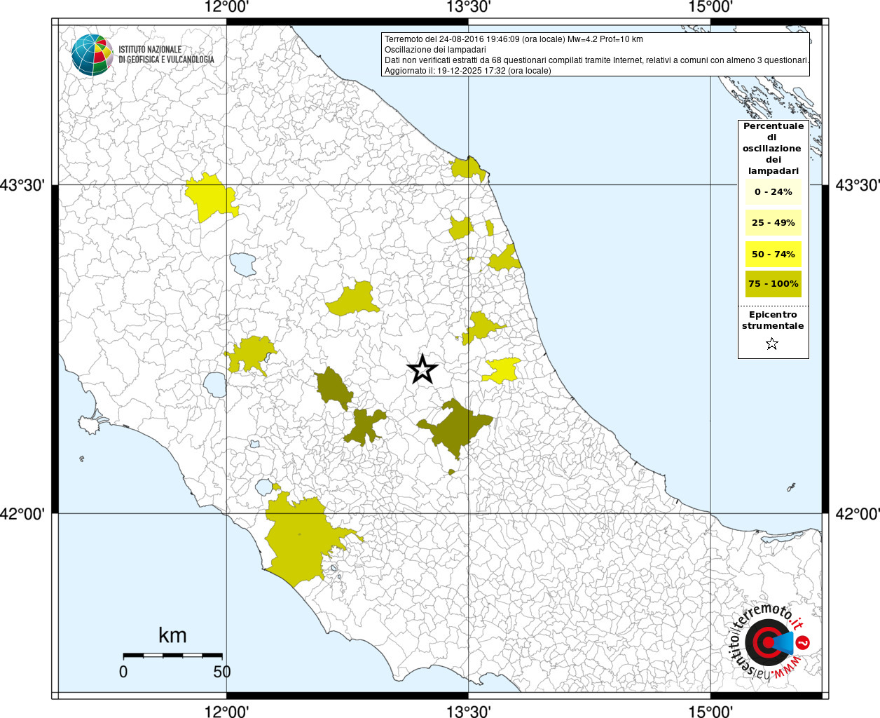Screen dimensions: 880x718
Task: Click the right 42°00' latitude label
Action: [858, 514]
